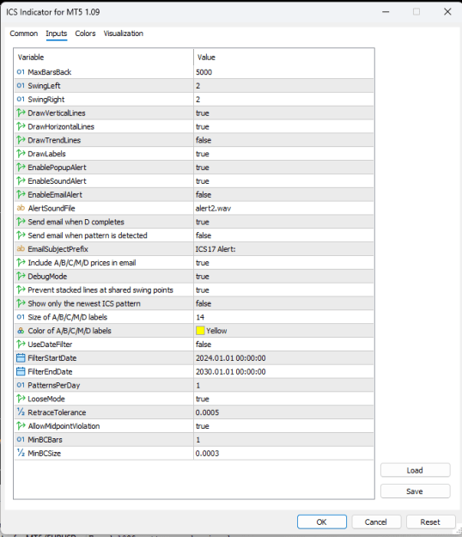Pick the Yellow label color swatch
The width and height of the screenshot is (462, 537).
tap(200, 331)
